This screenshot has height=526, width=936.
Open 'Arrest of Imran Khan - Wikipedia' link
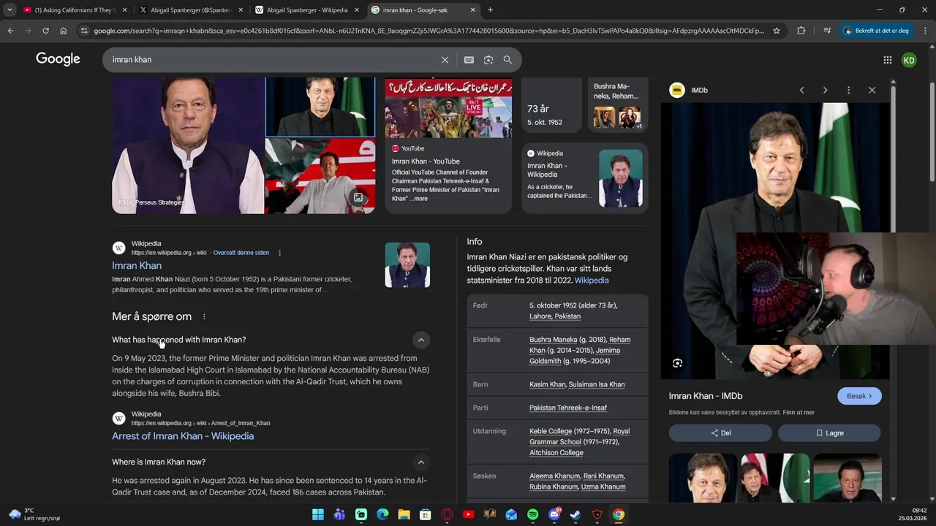pyautogui.click(x=183, y=436)
